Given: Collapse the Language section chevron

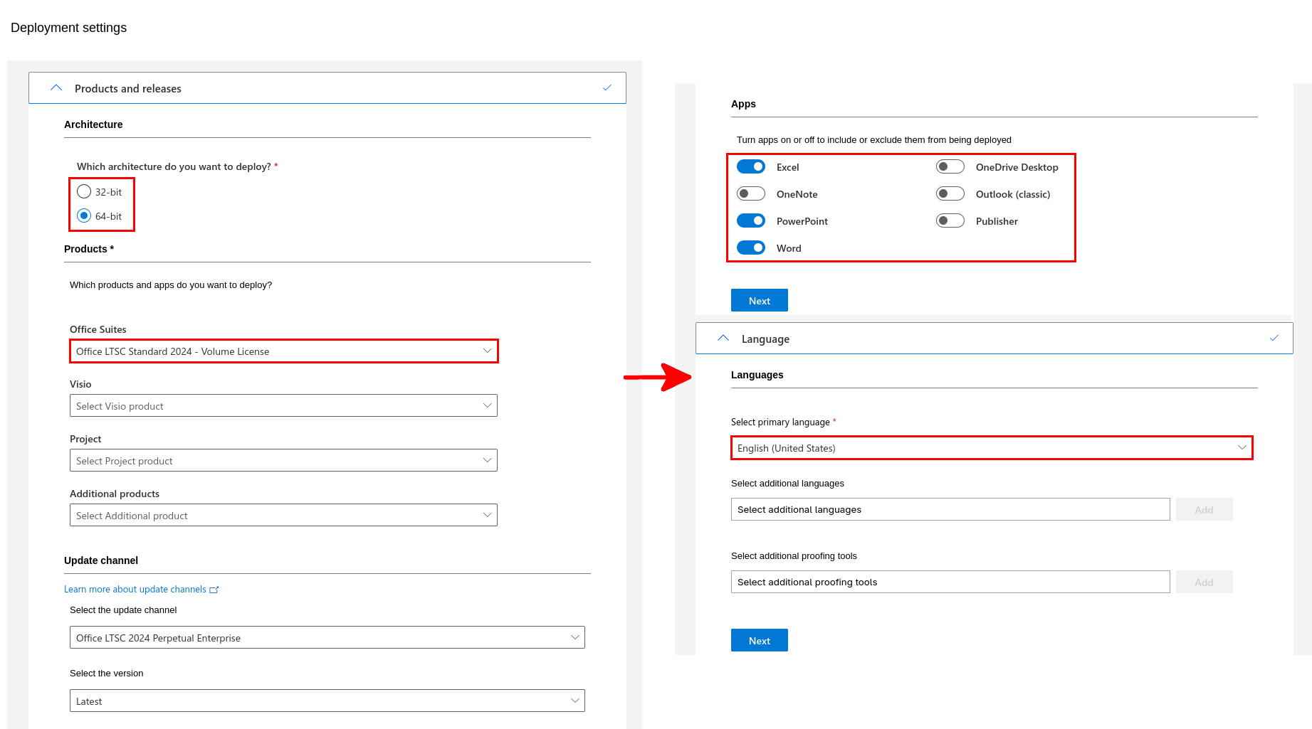Looking at the screenshot, I should [723, 339].
